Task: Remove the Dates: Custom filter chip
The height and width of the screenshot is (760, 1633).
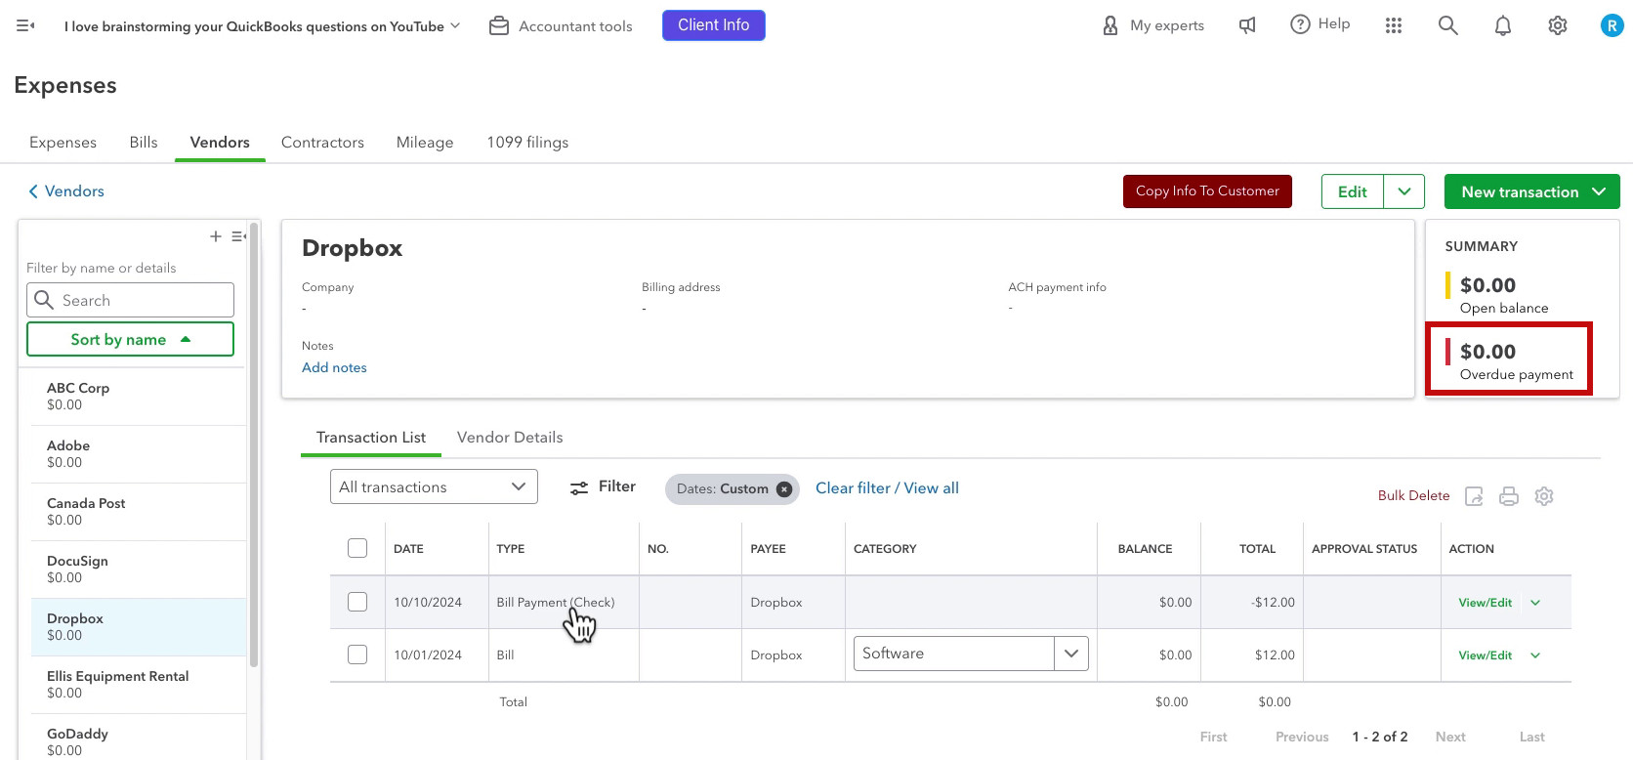Action: click(x=784, y=488)
